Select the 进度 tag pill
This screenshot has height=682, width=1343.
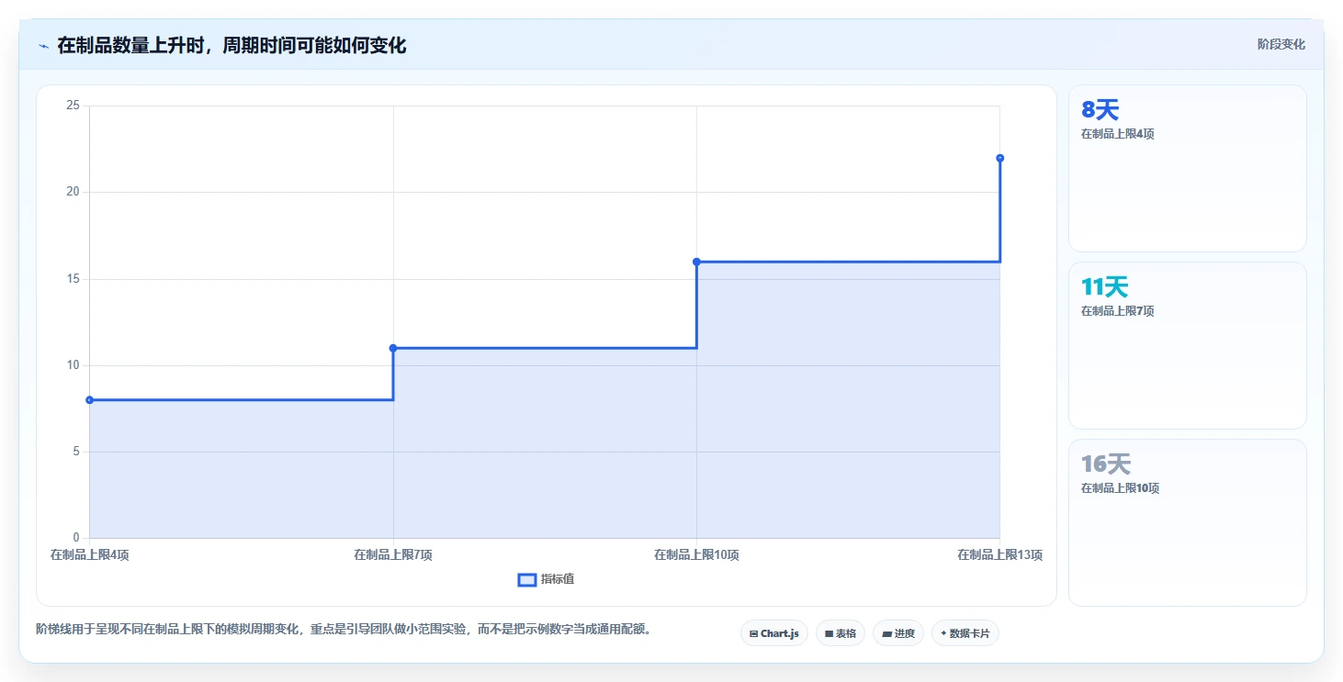(898, 633)
